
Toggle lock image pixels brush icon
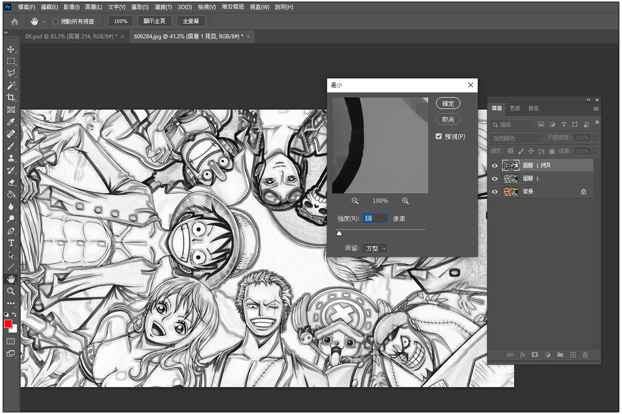(521, 151)
